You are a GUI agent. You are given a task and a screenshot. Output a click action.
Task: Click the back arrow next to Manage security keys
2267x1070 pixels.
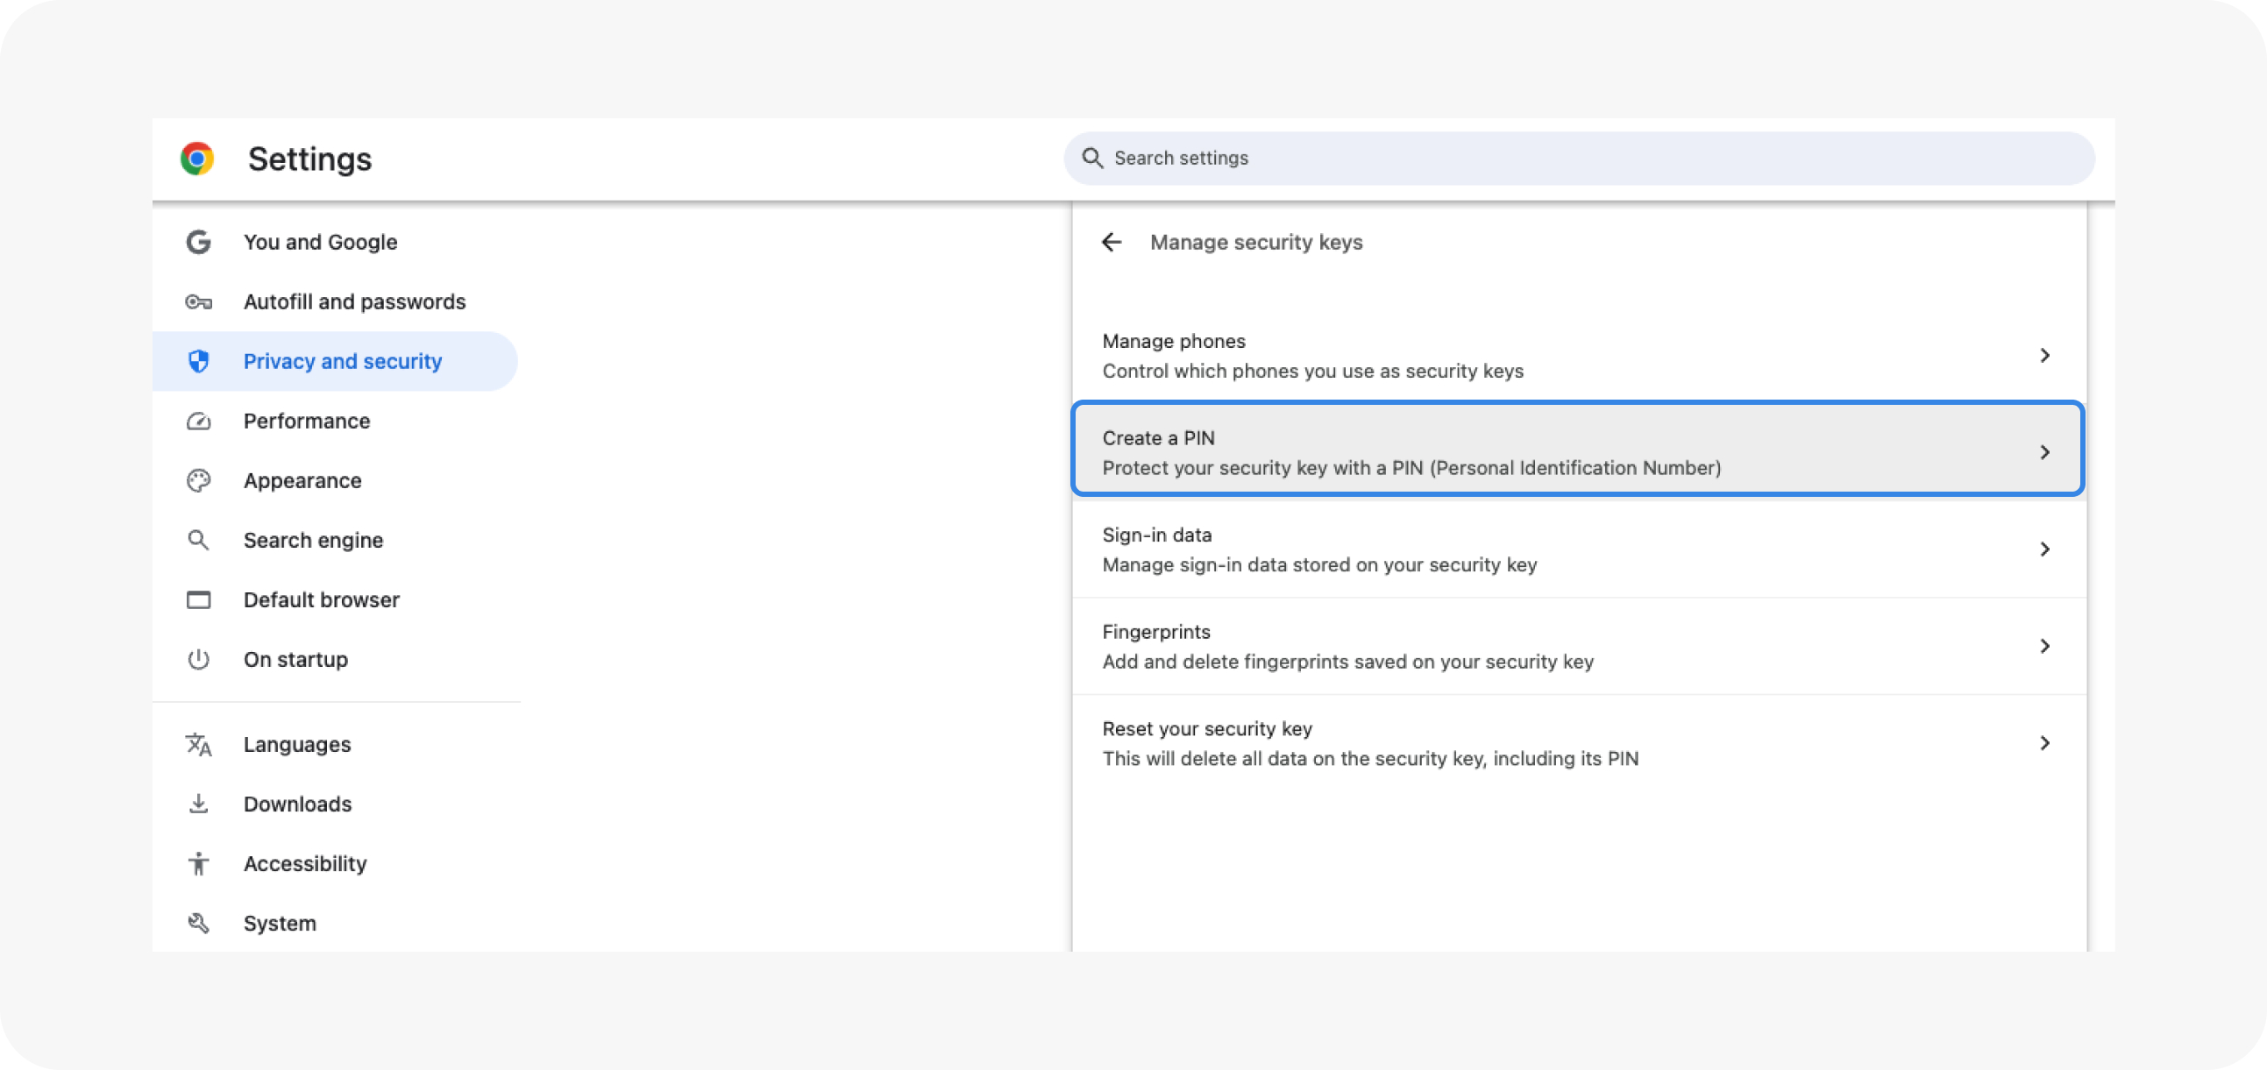[x=1112, y=242]
